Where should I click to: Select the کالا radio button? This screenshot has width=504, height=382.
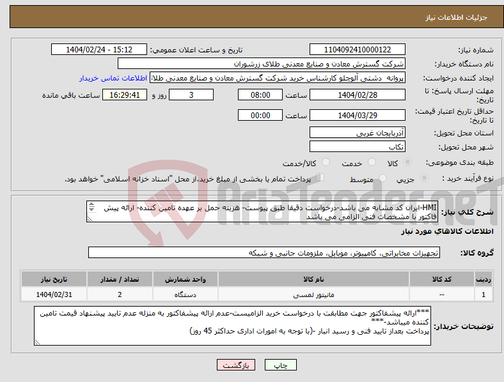click(x=407, y=162)
